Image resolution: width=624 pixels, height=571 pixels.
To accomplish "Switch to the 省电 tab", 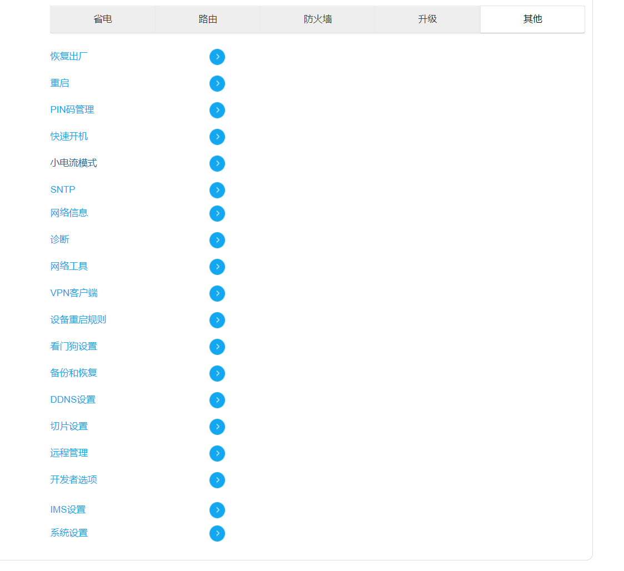I will [x=103, y=19].
